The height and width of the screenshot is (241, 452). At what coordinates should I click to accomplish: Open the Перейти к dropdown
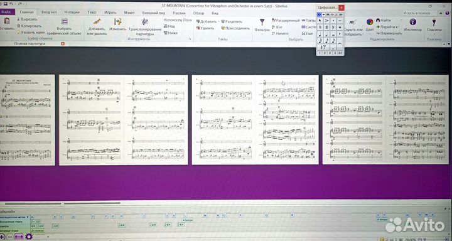387,27
